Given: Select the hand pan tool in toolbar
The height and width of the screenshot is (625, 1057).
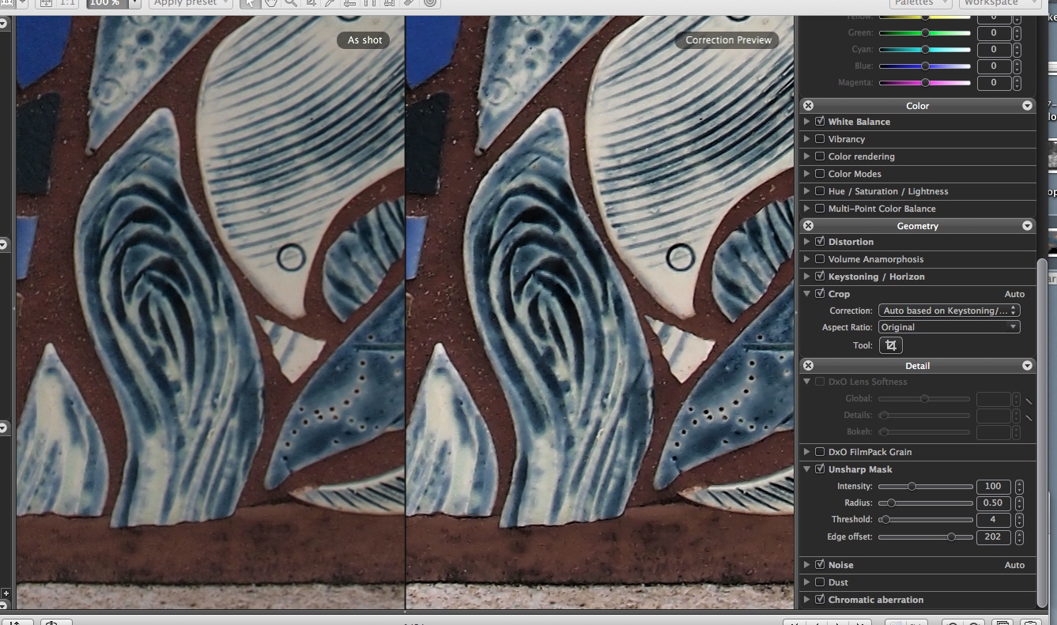Looking at the screenshot, I should pyautogui.click(x=270, y=3).
